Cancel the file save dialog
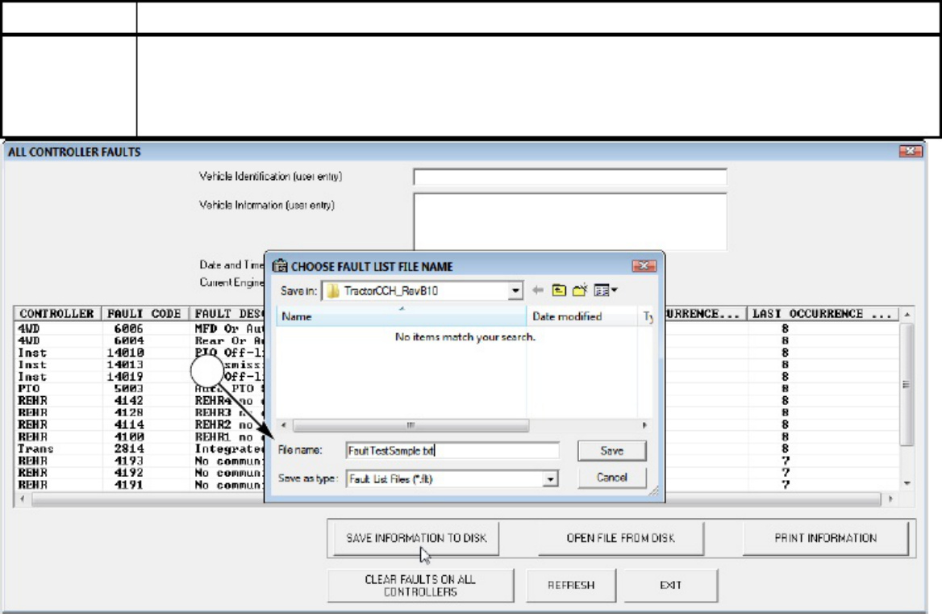This screenshot has width=942, height=614. coord(611,478)
